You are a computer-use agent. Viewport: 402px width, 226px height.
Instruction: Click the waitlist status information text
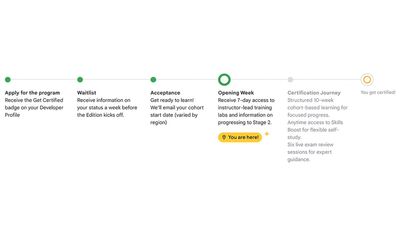tap(107, 107)
